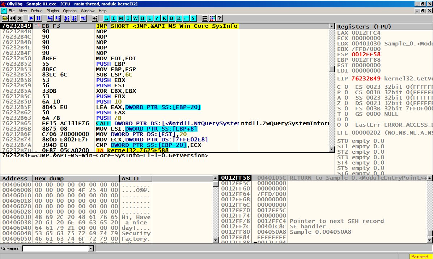Open the Plugins menu
The height and width of the screenshot is (259, 433).
click(x=52, y=11)
